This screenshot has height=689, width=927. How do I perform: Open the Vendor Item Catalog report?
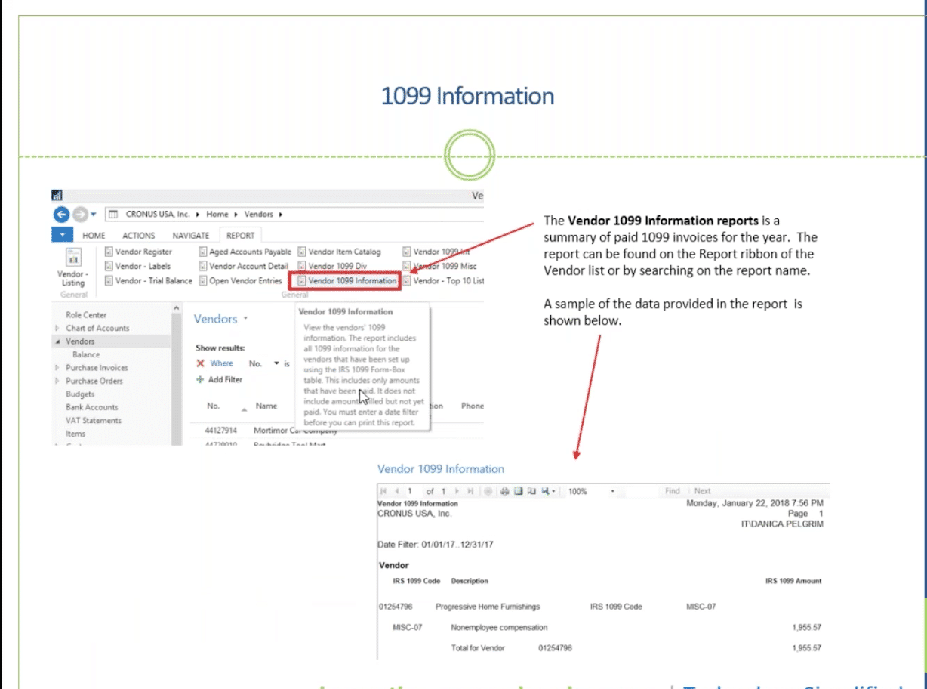tap(340, 252)
